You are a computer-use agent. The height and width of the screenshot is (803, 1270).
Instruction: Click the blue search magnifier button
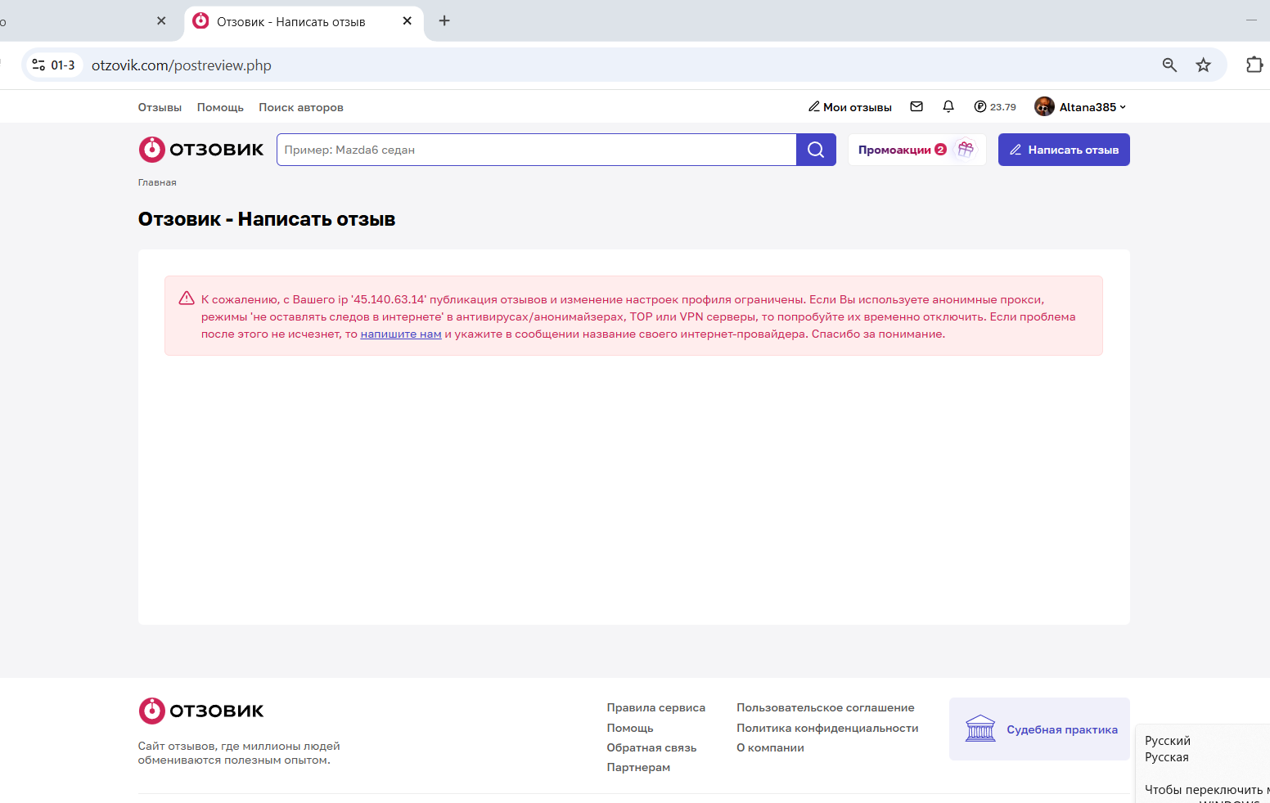(x=816, y=150)
